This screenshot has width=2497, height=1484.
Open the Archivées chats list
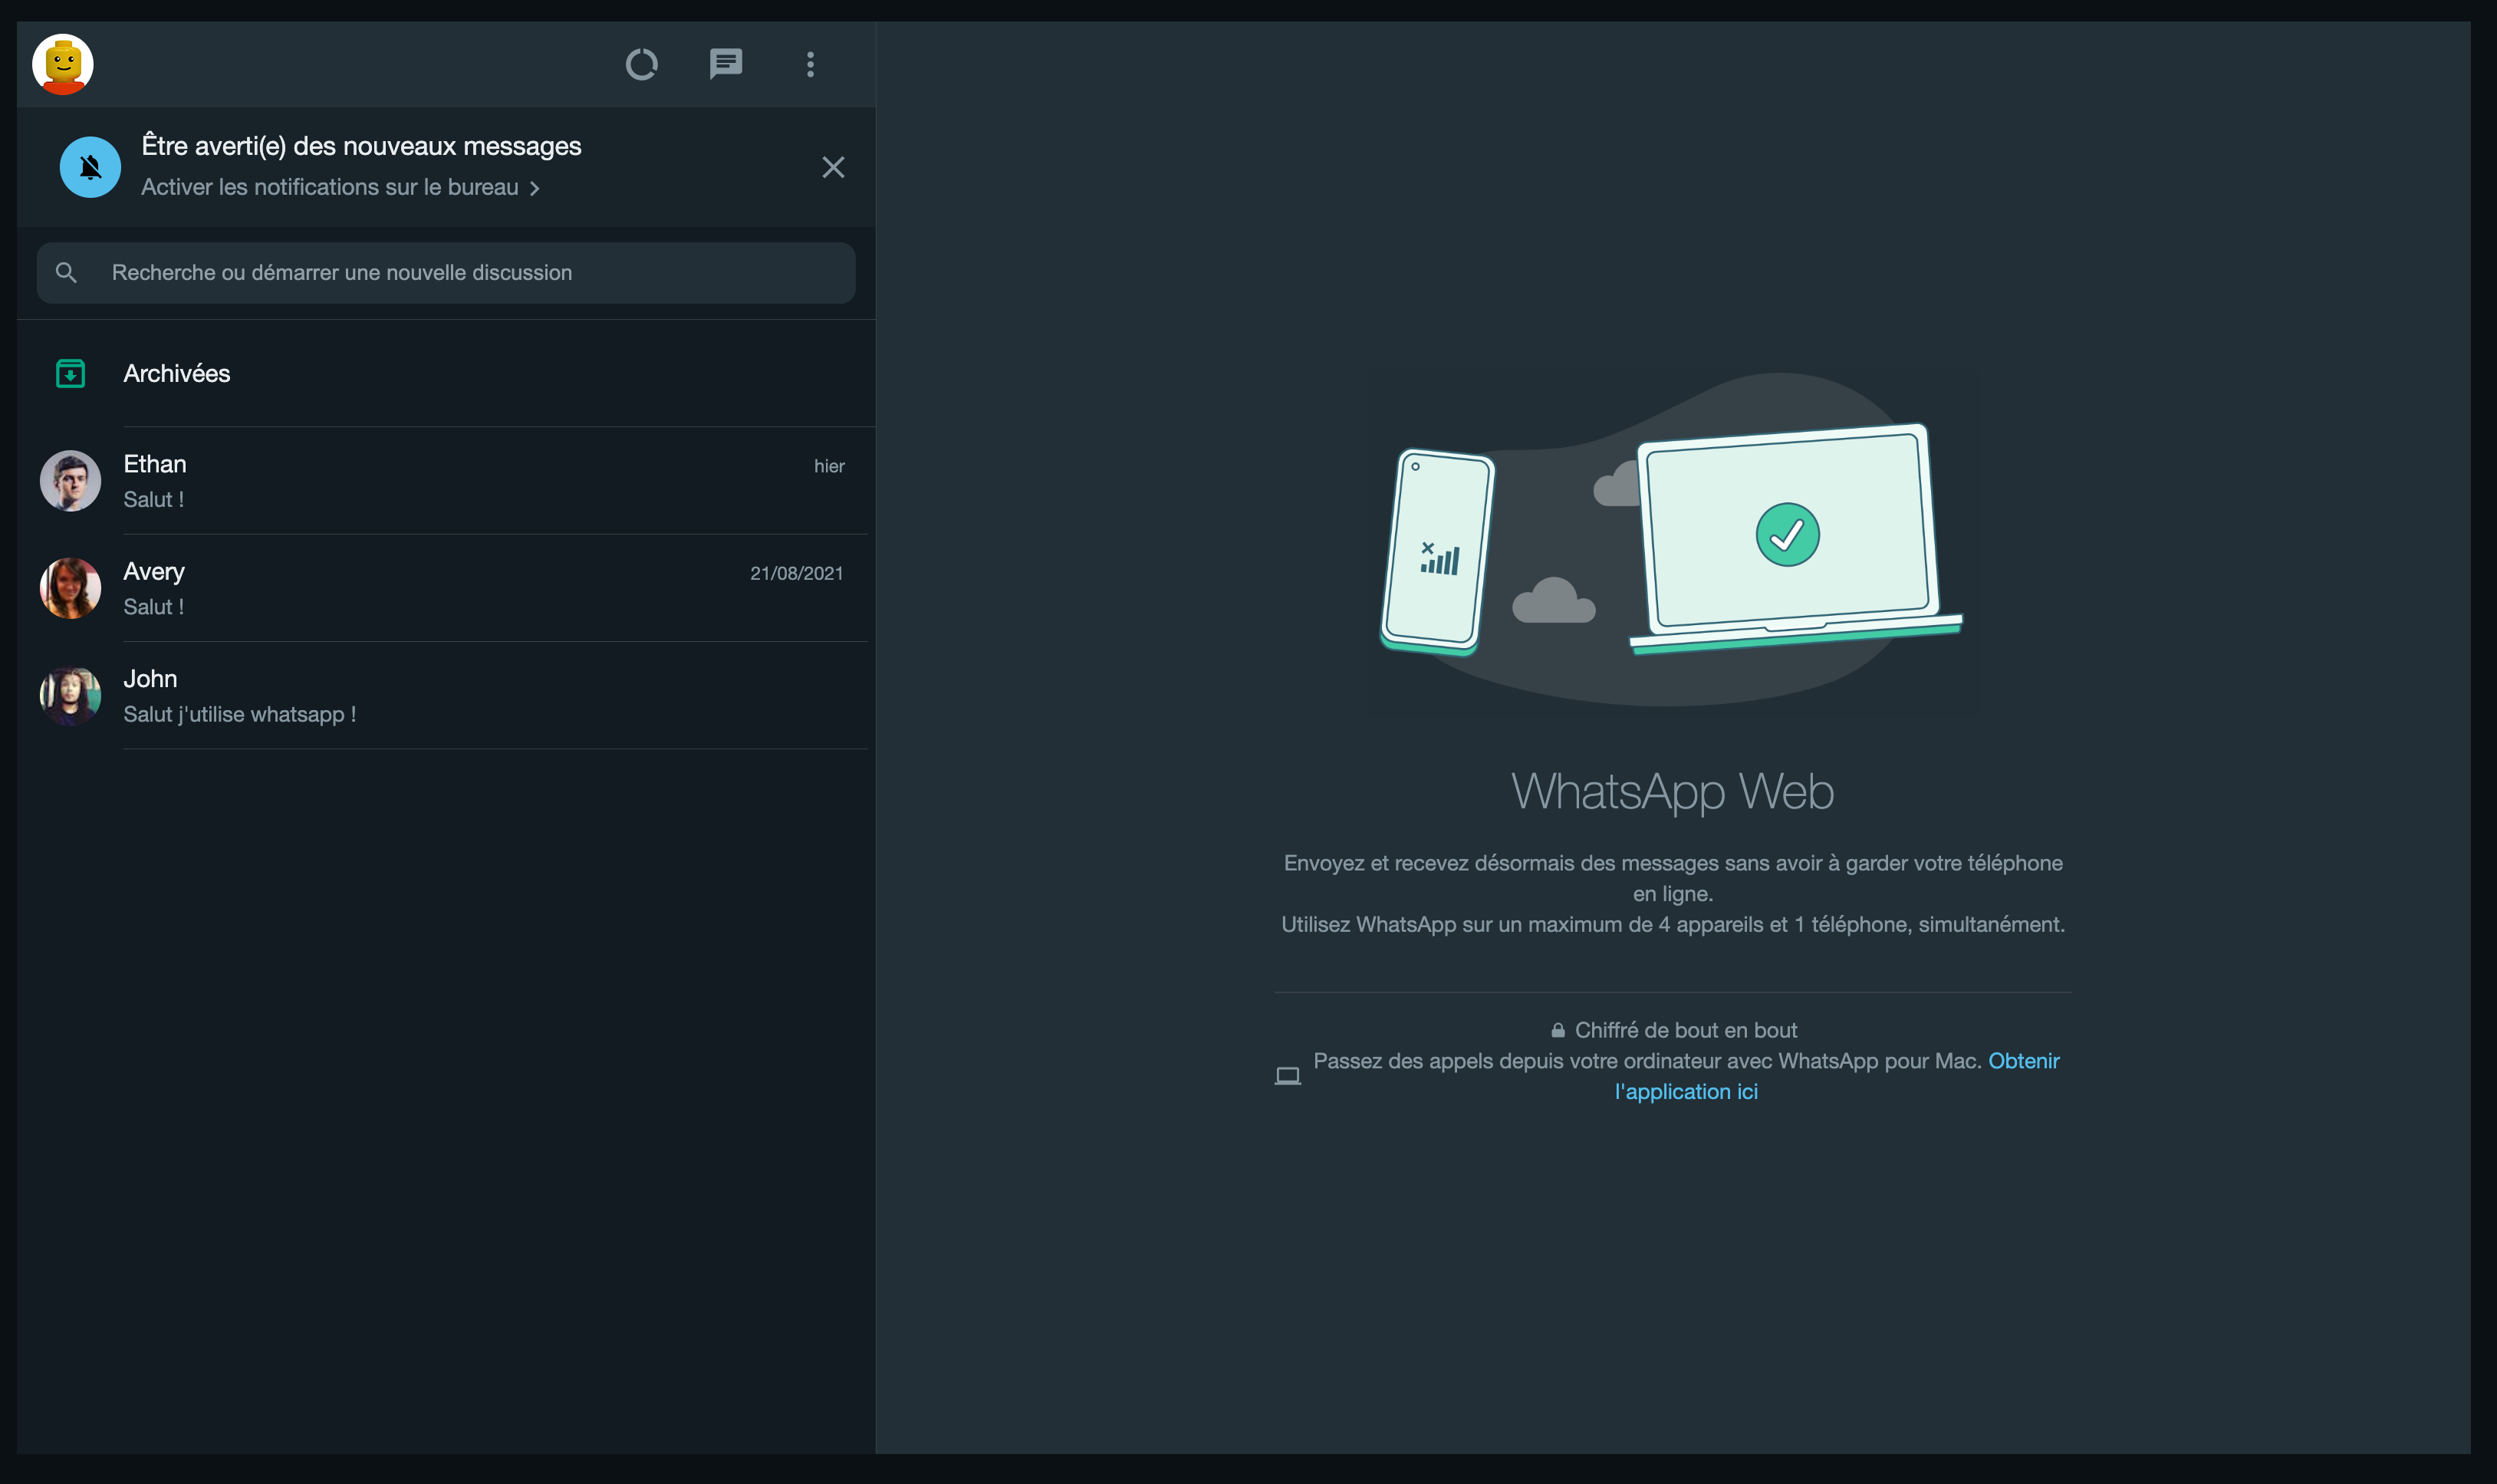[x=177, y=374]
